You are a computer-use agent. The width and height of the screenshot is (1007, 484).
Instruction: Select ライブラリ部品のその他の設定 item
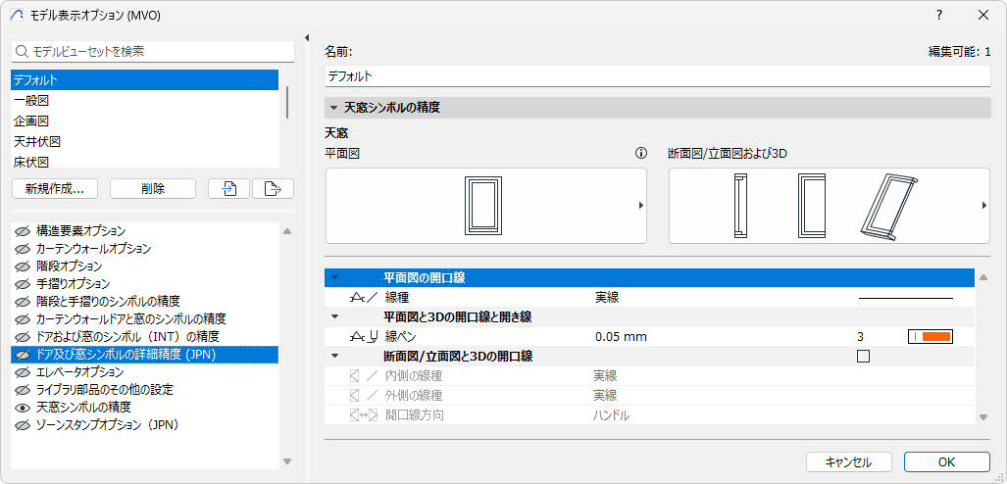pyautogui.click(x=144, y=390)
